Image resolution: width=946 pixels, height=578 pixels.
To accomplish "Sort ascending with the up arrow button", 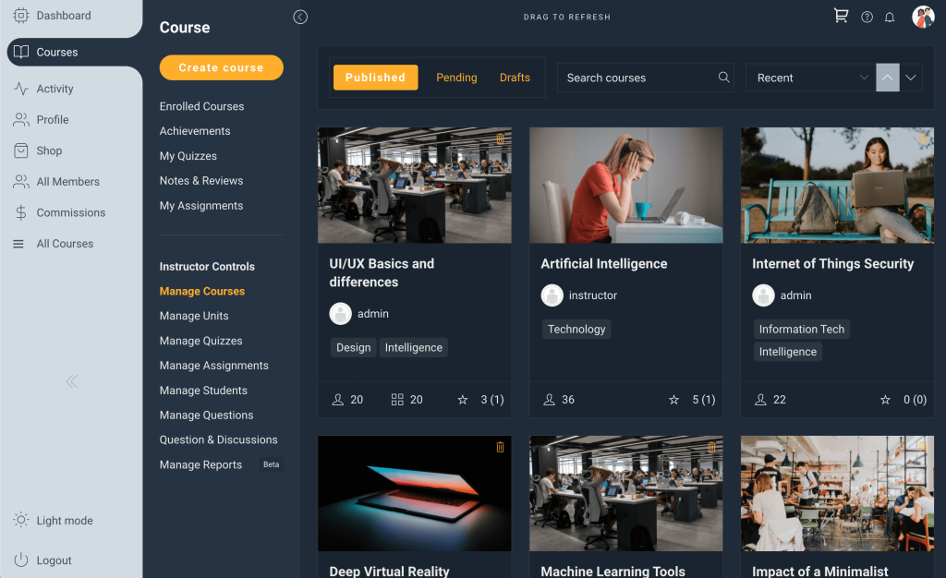I will [x=888, y=78].
